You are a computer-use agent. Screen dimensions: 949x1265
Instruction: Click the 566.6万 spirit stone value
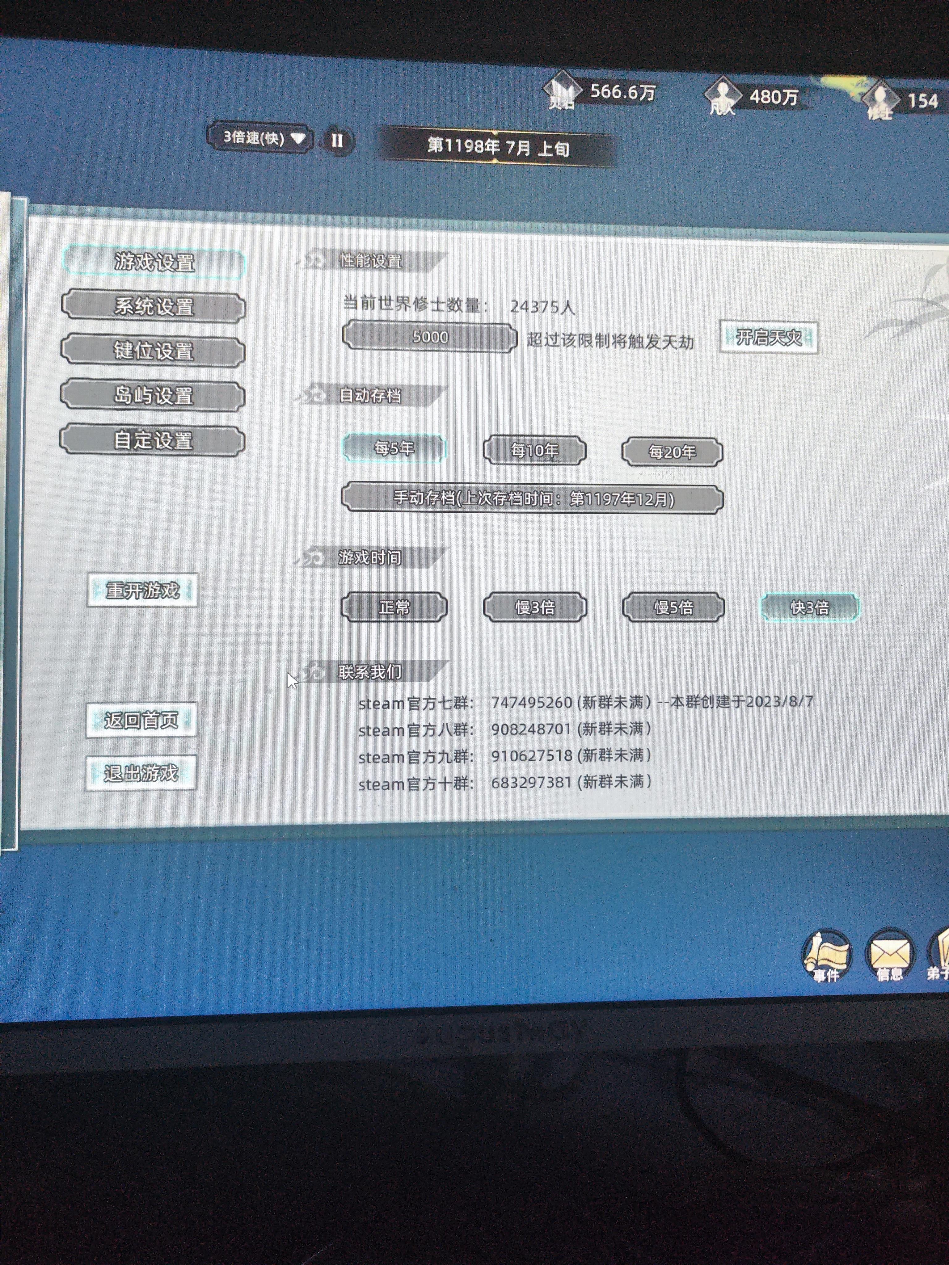(622, 91)
